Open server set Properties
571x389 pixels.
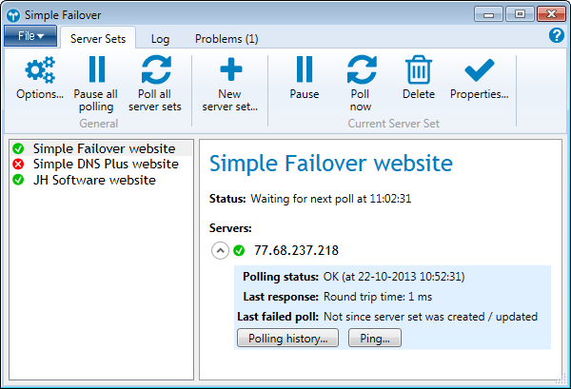tap(479, 72)
